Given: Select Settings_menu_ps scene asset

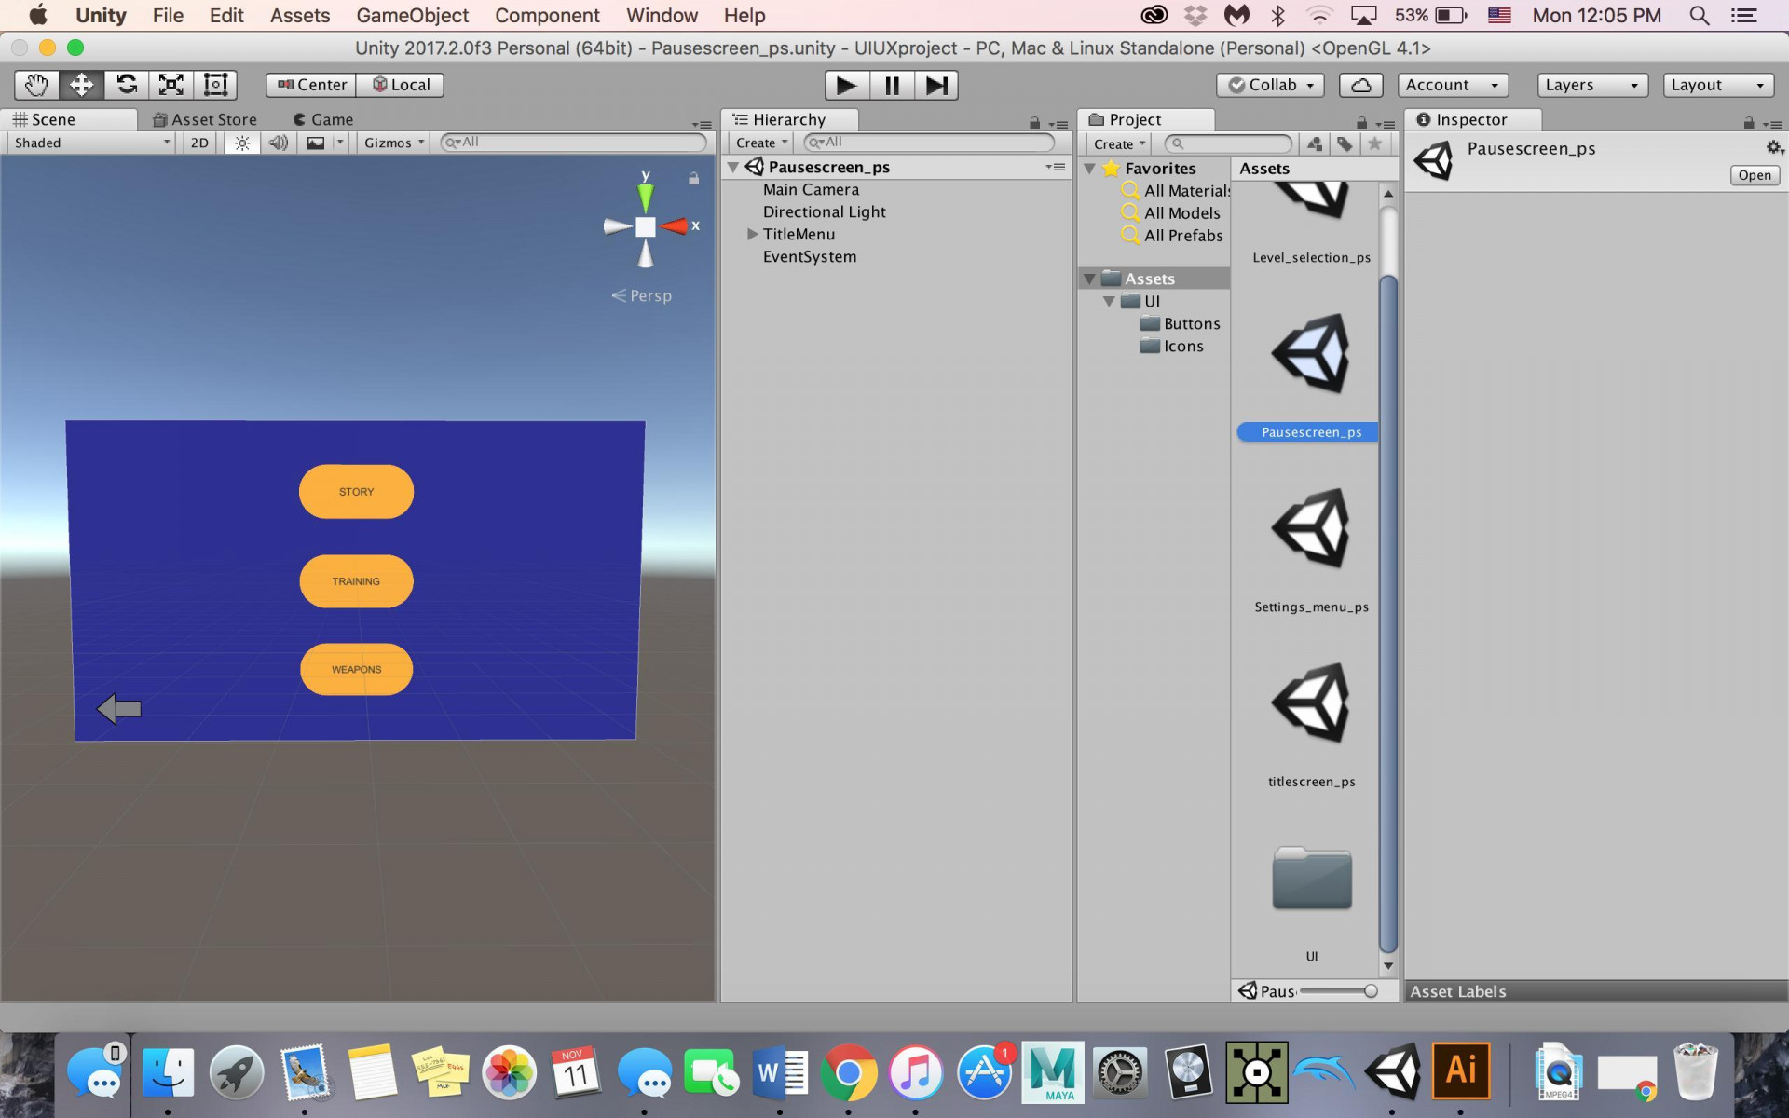Looking at the screenshot, I should pyautogui.click(x=1311, y=550).
